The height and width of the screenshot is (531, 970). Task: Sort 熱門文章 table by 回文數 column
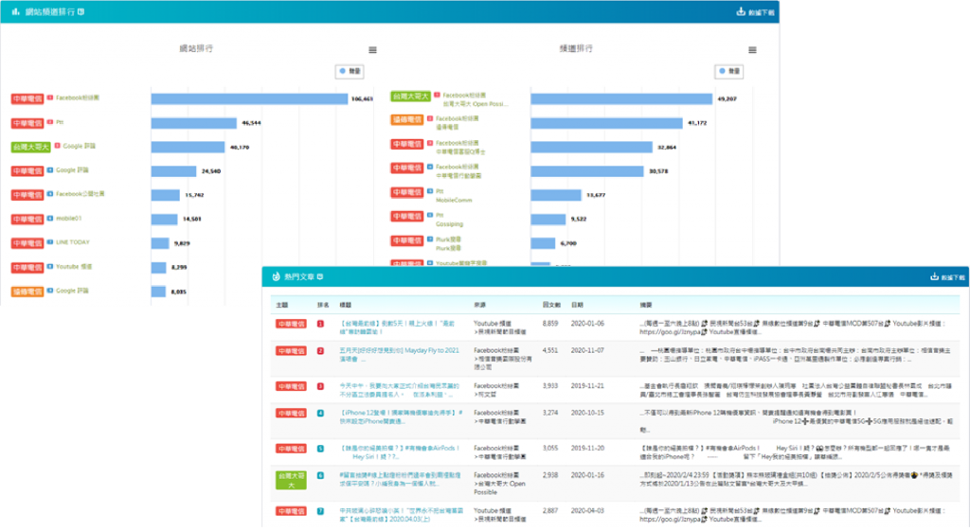[x=552, y=306]
